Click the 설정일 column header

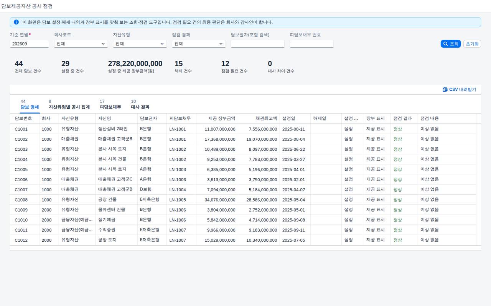[295, 119]
